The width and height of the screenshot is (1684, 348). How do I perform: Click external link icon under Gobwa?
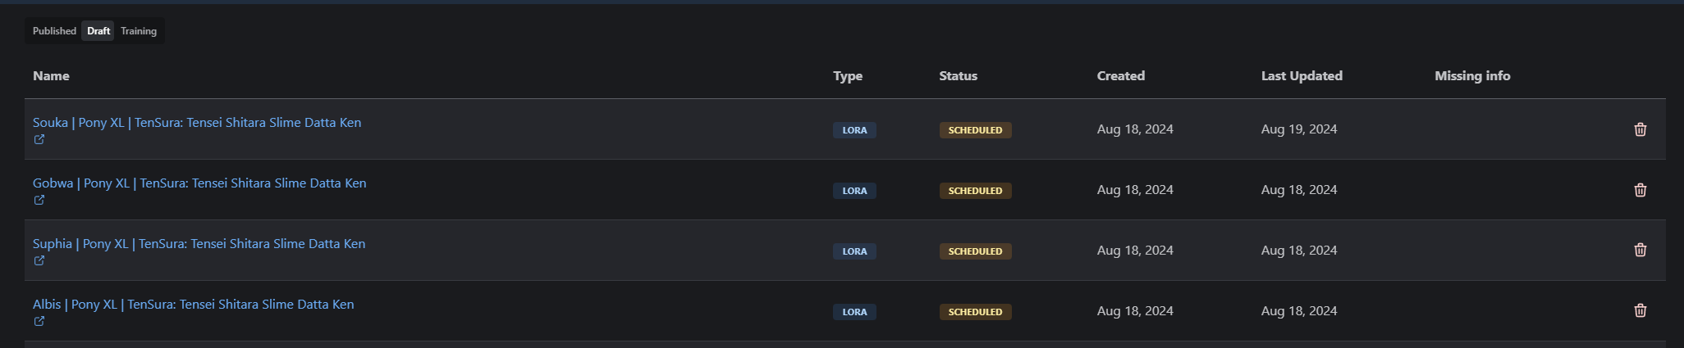tap(39, 201)
